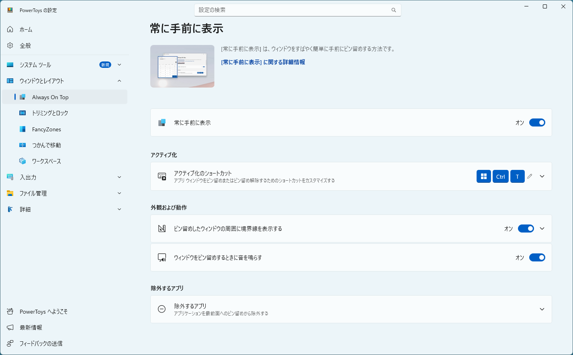Click the pencil icon to edit the shortcut
This screenshot has width=573, height=355.
tap(530, 176)
